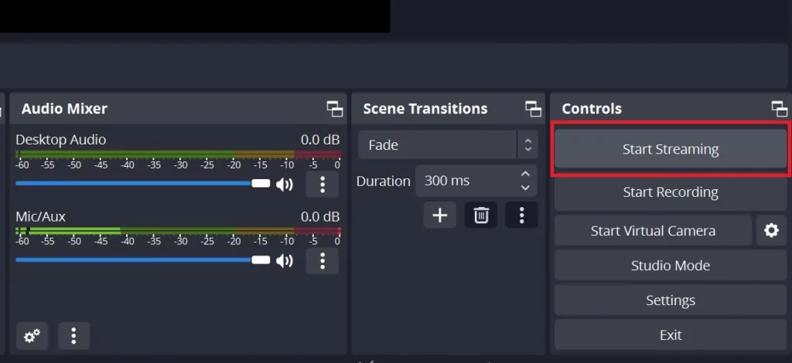Screen dimensions: 792x363
Task: Undock the Controls panel
Action: pos(780,109)
